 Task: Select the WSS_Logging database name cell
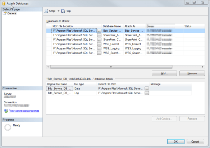pos(113,49)
